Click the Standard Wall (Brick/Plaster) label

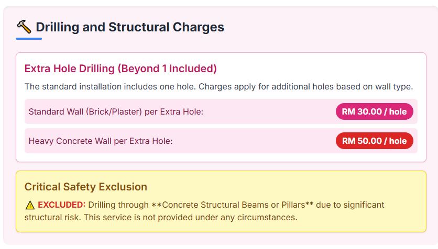(x=116, y=111)
